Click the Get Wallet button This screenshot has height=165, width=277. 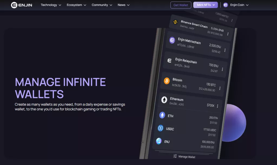coord(181,5)
